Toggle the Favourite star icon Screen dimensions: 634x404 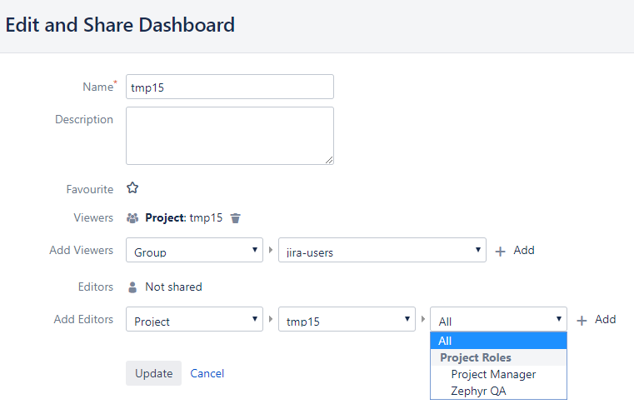tap(132, 188)
